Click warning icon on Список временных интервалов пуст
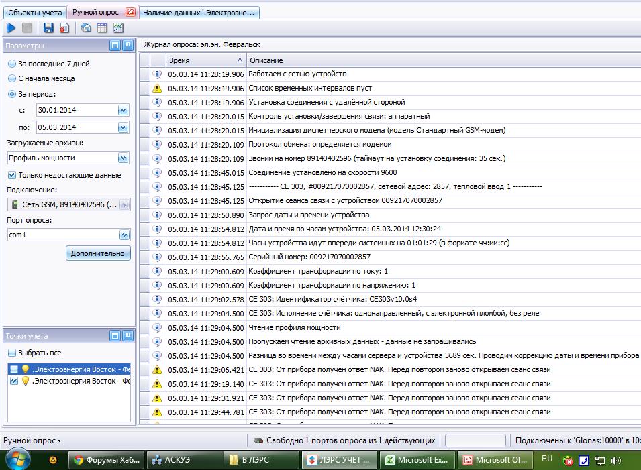This screenshot has width=641, height=470. 157,89
